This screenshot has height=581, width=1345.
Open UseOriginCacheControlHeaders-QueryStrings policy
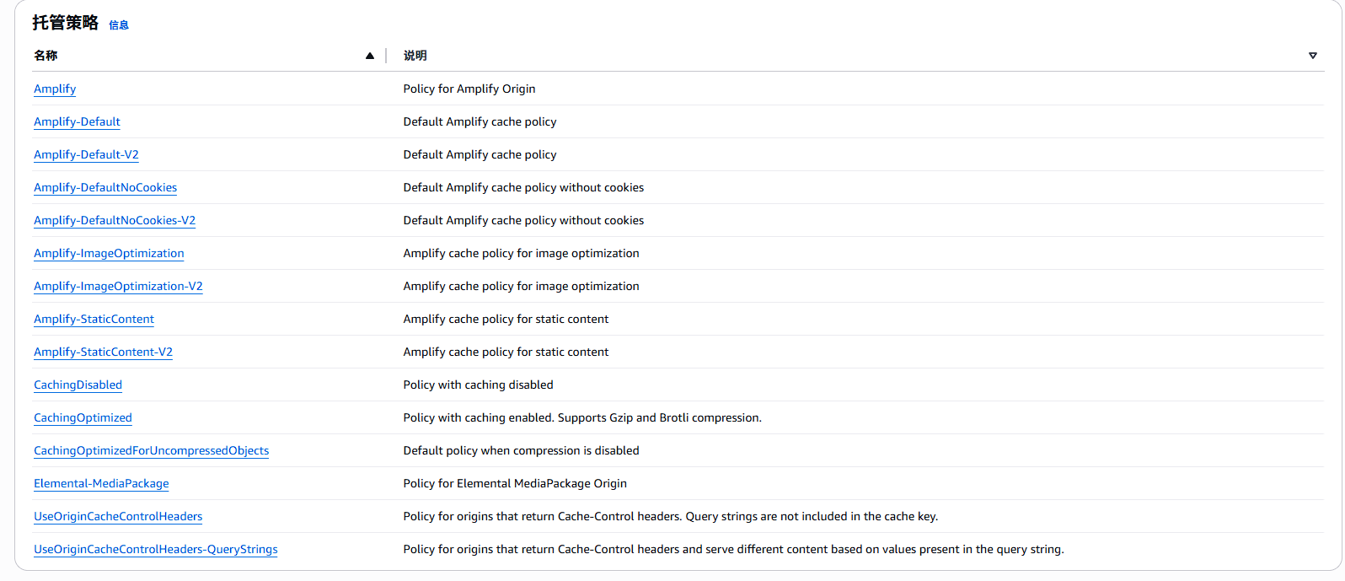point(155,549)
